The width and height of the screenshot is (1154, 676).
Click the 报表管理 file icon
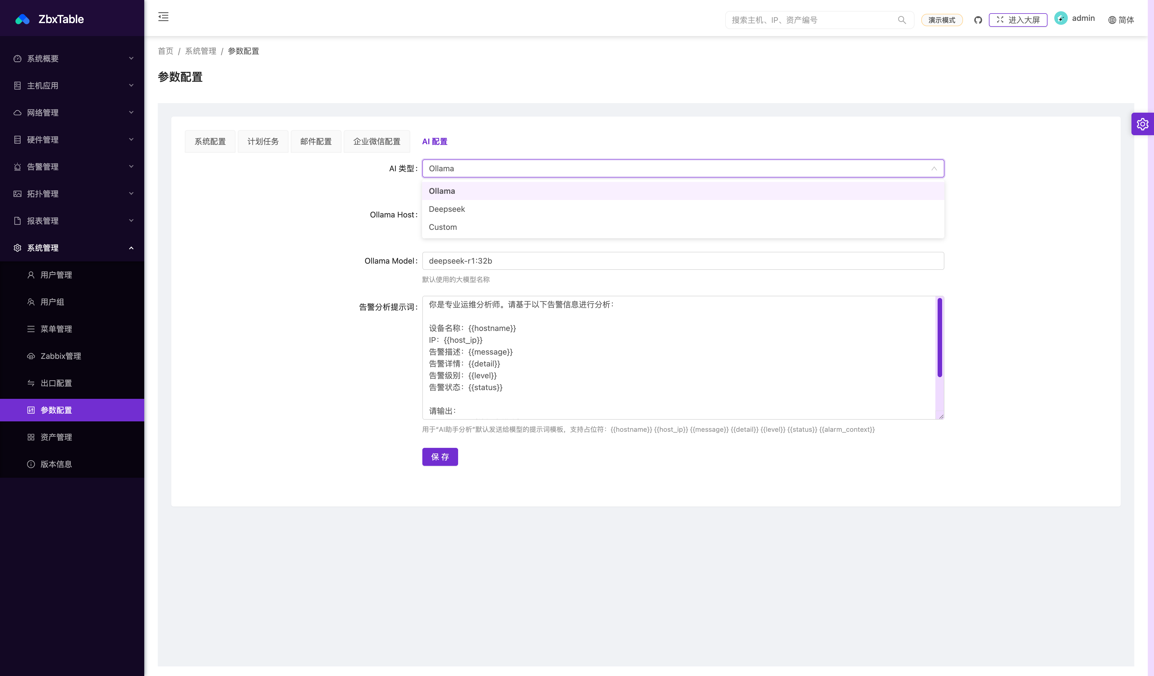[x=17, y=221]
